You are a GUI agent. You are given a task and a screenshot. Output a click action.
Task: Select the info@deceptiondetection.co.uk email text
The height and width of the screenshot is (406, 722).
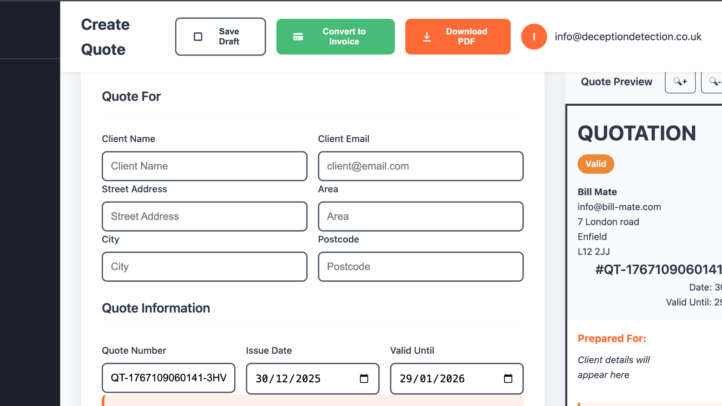point(628,36)
